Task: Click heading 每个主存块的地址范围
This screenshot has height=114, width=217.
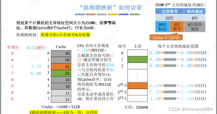Action: (x=178, y=46)
